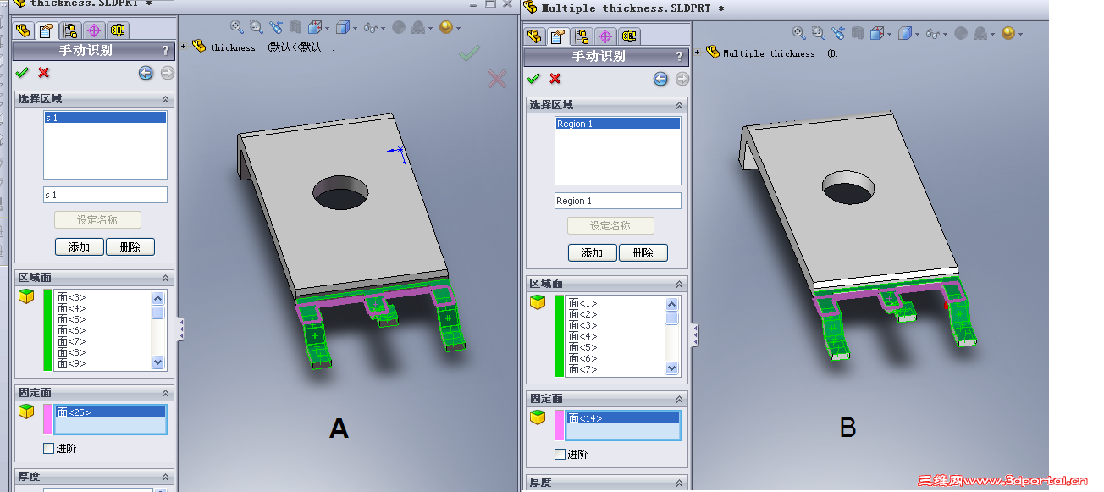Open DimXpertManager tab in Multiple thickness window
This screenshot has width=1104, height=492.
point(605,36)
